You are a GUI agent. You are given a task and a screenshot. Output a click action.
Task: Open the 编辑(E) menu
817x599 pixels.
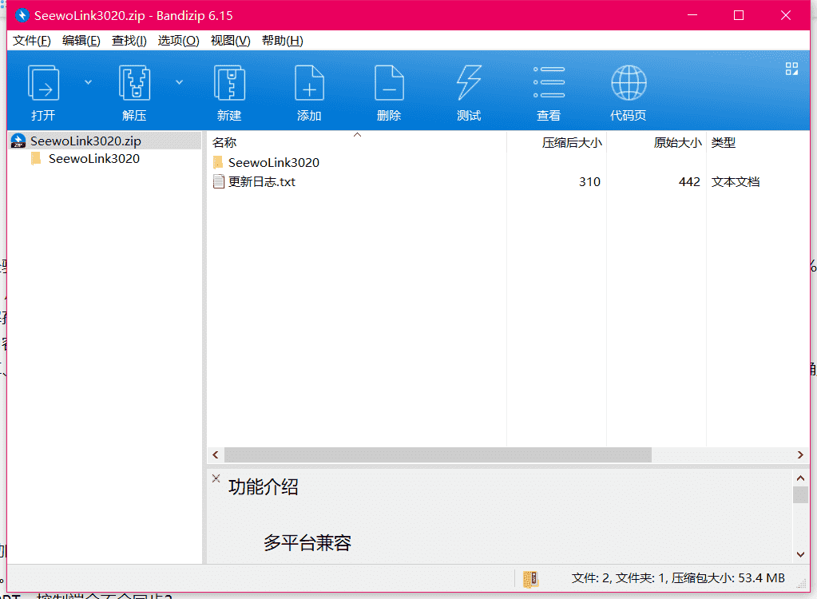[81, 41]
